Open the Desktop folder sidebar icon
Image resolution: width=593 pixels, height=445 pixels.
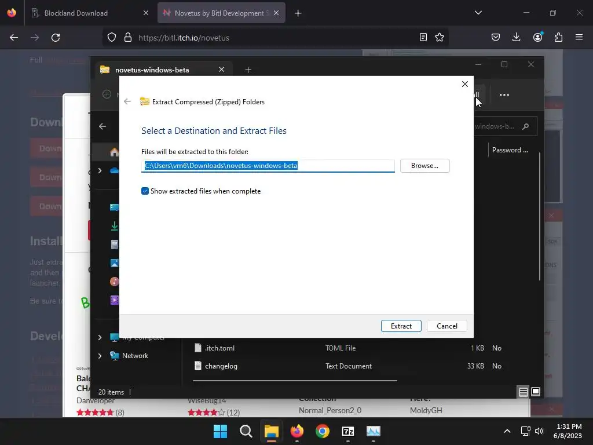114,207
